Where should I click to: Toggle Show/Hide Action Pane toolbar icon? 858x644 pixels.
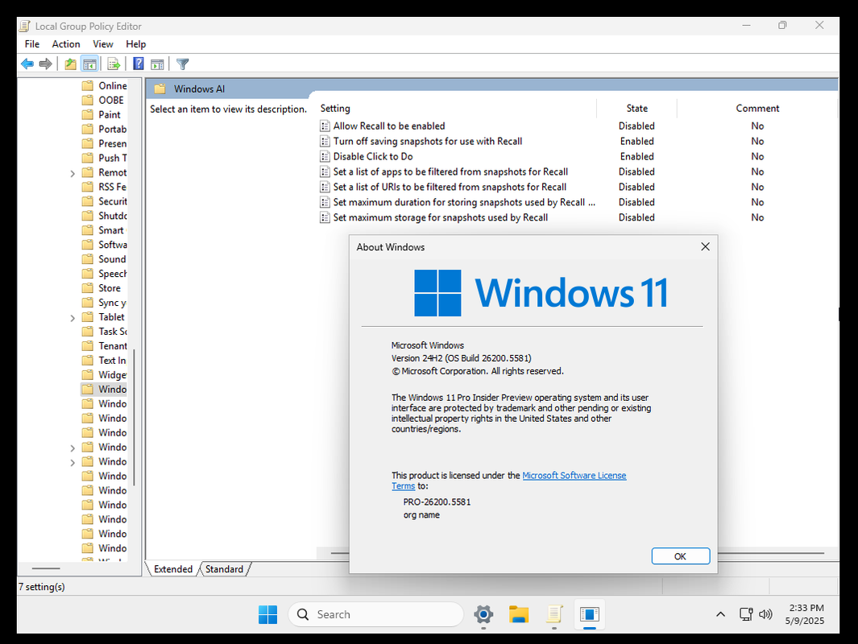click(x=158, y=64)
